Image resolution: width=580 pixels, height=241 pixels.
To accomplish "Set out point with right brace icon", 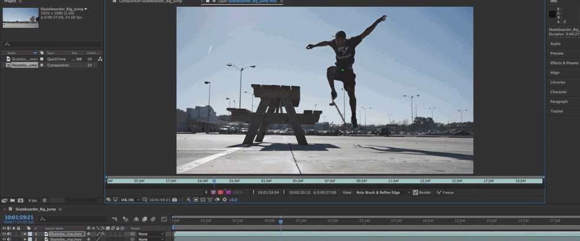I will (x=284, y=193).
